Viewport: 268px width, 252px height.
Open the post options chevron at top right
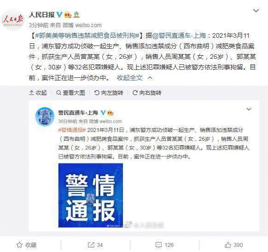tap(256, 11)
